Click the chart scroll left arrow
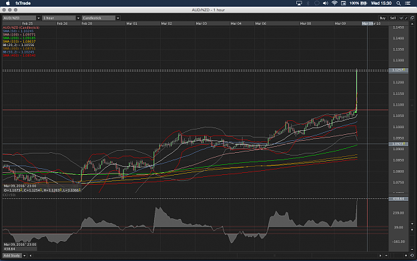 [31, 256]
